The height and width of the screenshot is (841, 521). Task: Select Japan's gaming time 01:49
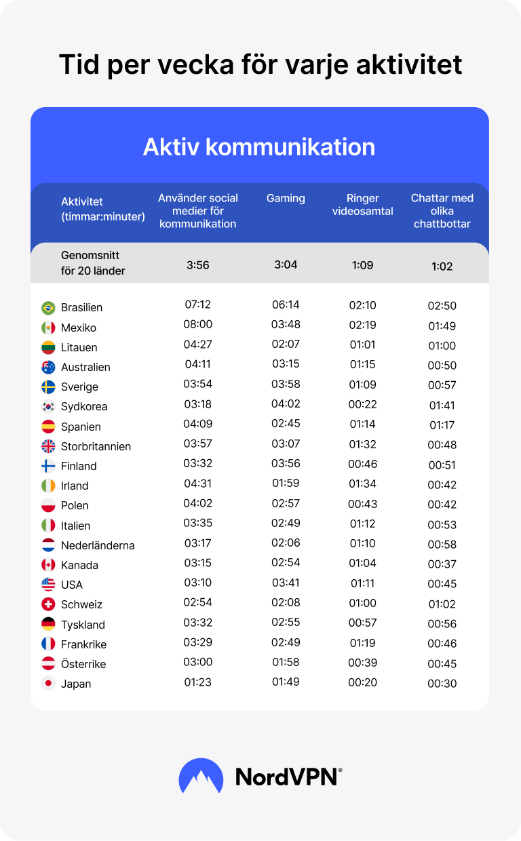(x=286, y=682)
